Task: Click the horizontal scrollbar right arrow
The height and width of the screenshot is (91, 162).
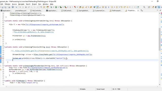Action: [x=157, y=86]
